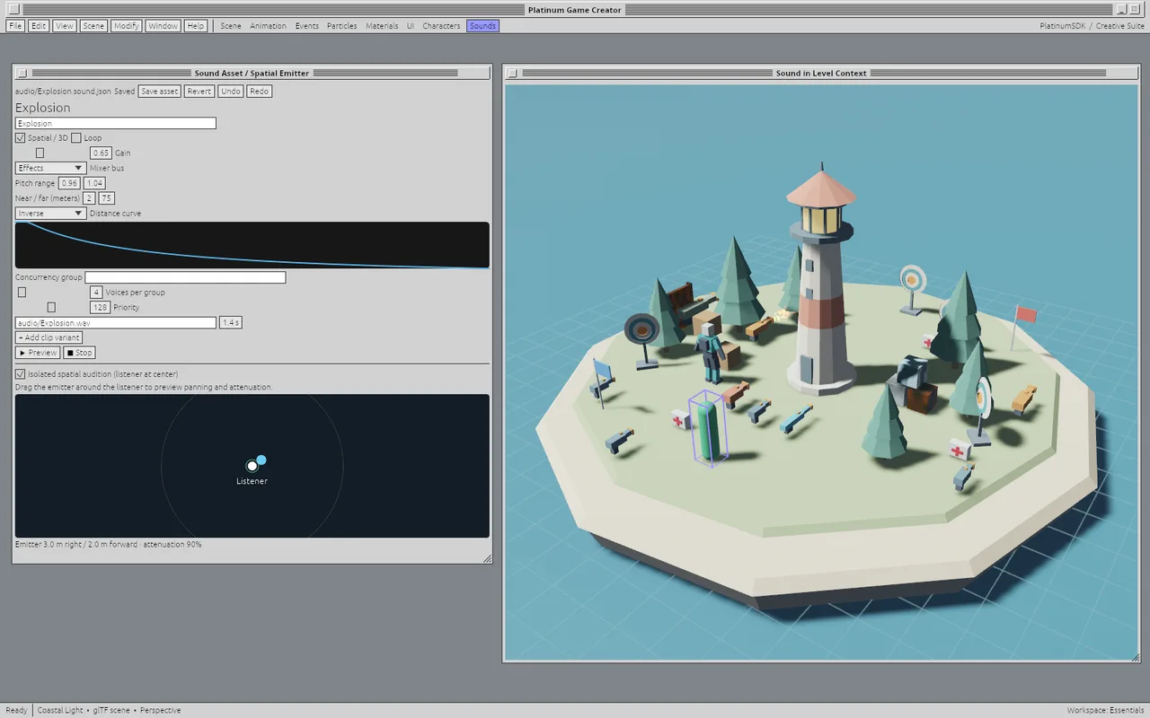Open the Modify menu
Viewport: 1150px width, 718px height.
coord(127,26)
